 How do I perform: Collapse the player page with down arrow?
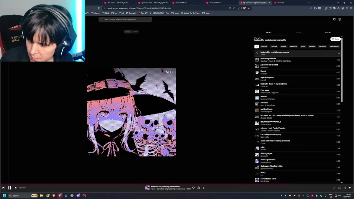[x=350, y=188]
